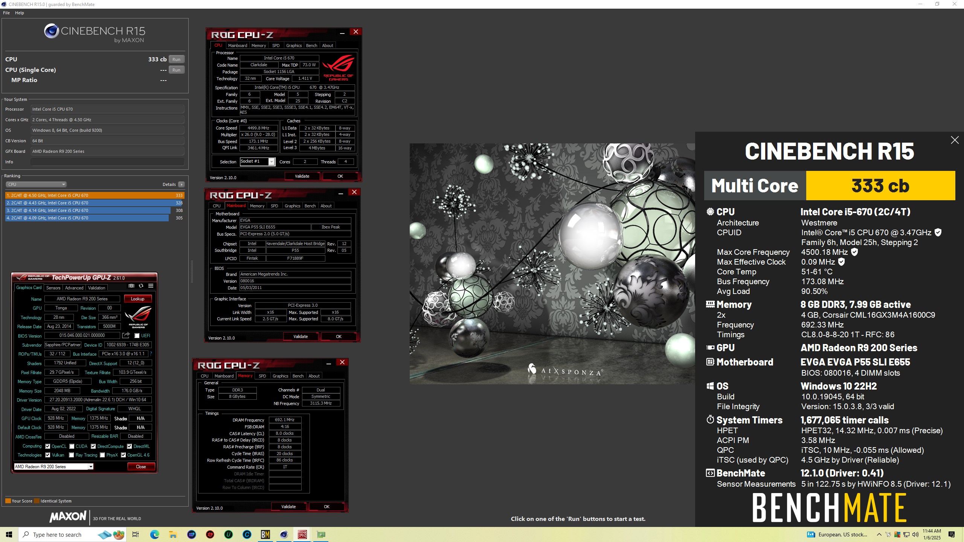964x542 pixels.
Task: Select the top ranking entry at 4.50 GHz
Action: tap(94, 195)
